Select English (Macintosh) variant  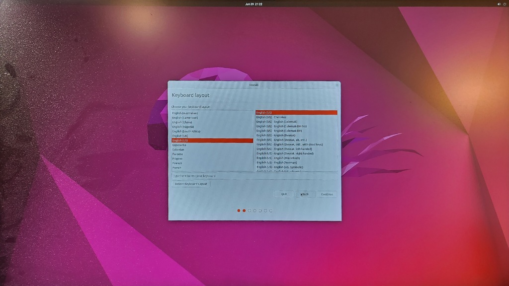[x=296, y=158]
